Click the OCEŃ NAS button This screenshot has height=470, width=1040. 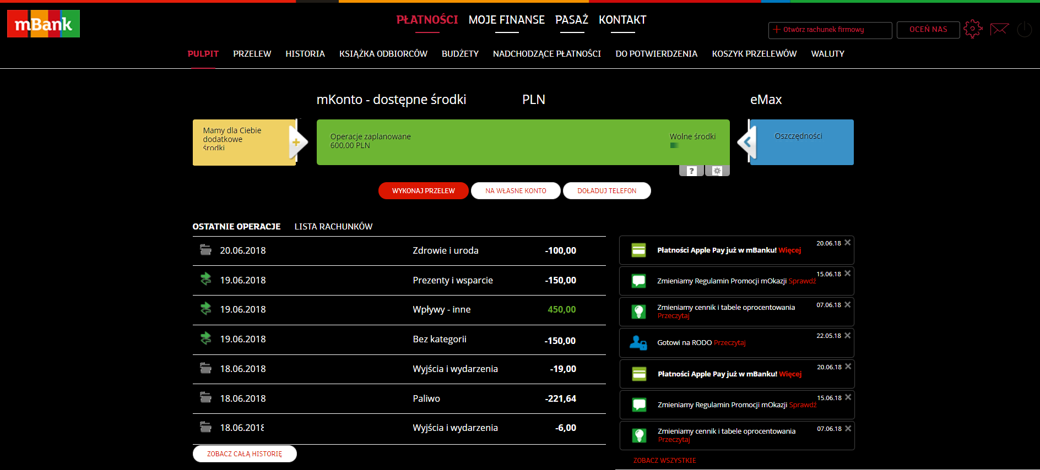tap(928, 30)
